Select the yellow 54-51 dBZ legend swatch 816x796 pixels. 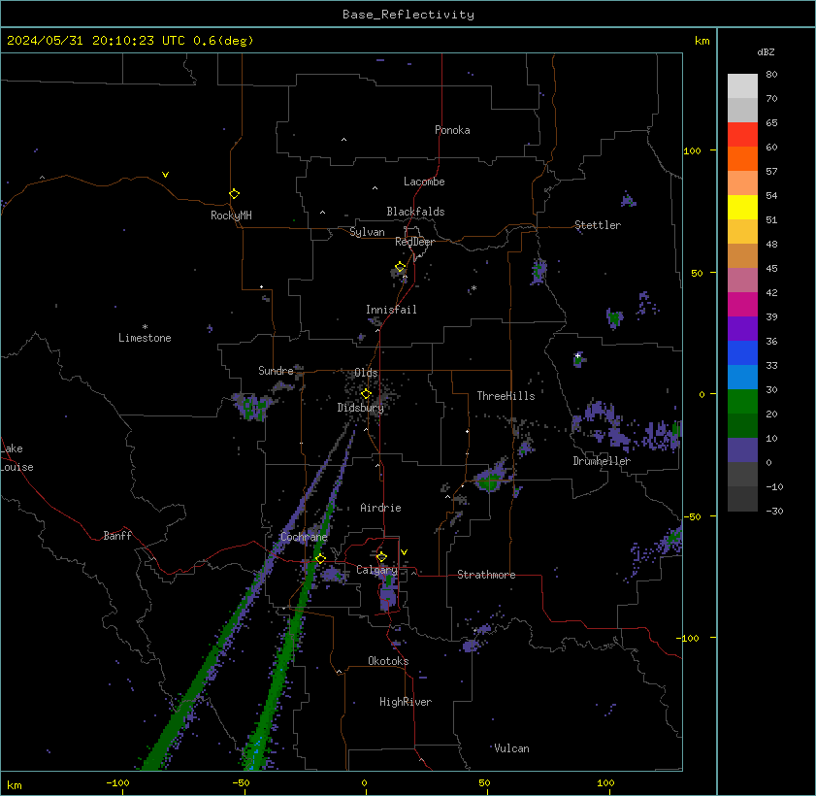[742, 207]
